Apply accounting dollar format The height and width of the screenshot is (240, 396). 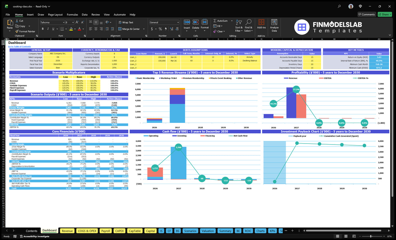(152, 29)
